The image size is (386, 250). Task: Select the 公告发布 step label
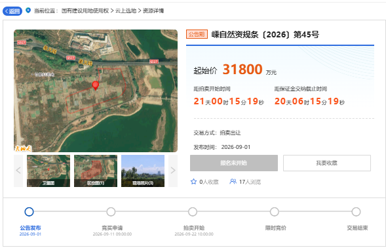click(30, 228)
